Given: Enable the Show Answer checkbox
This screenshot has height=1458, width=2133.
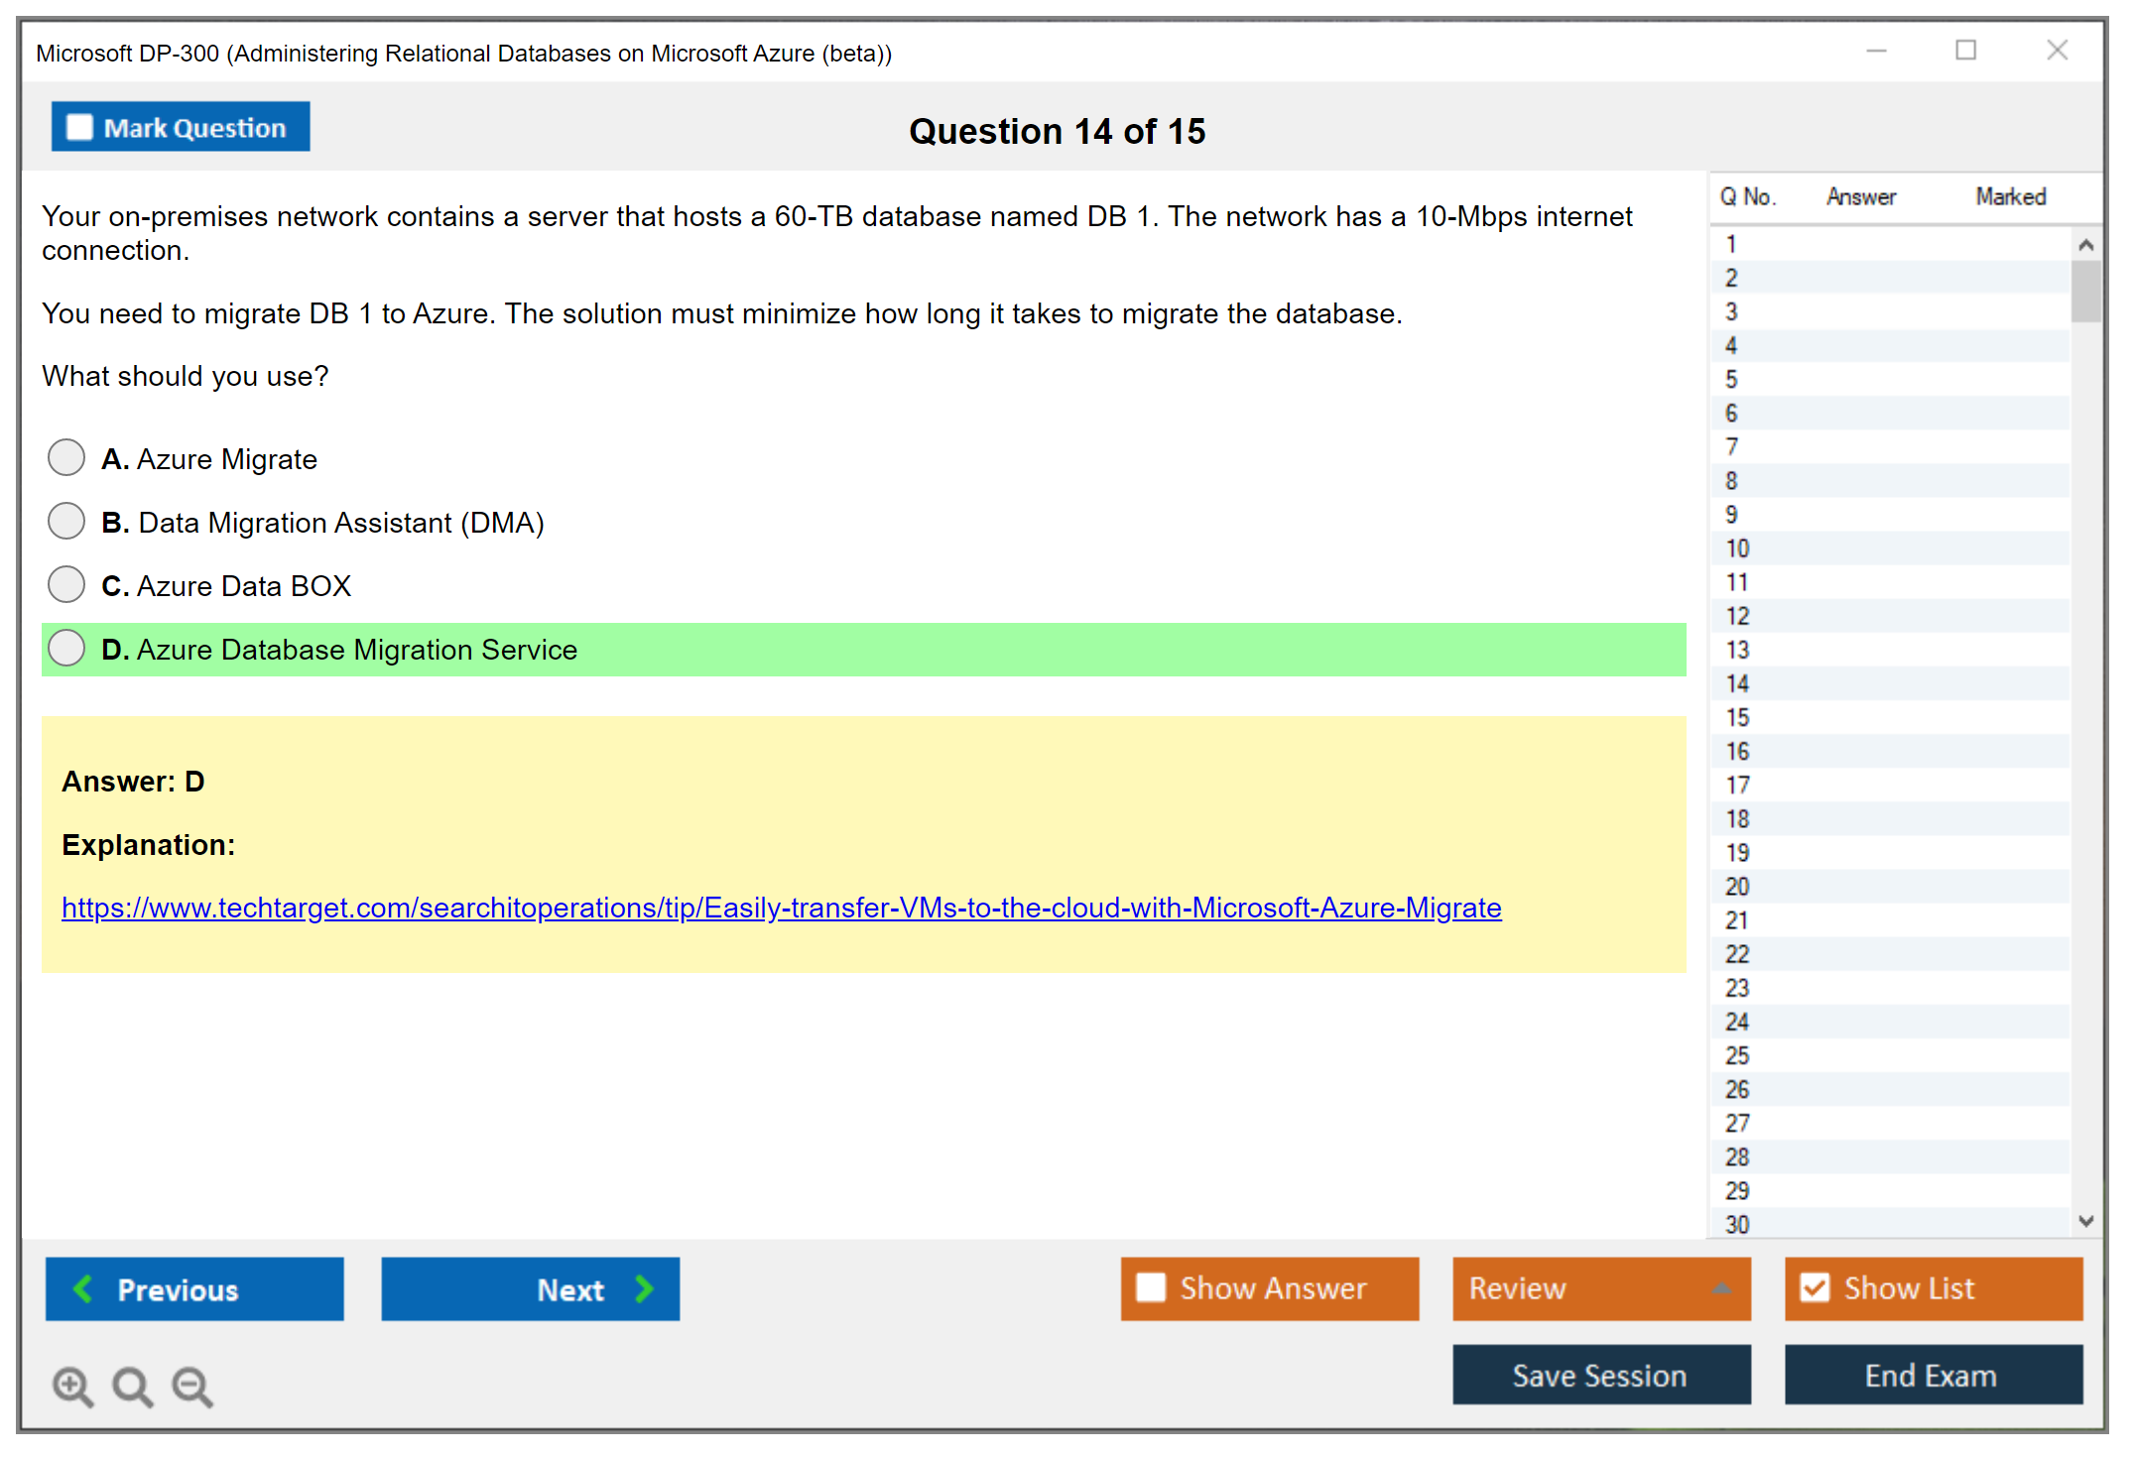Looking at the screenshot, I should click(1151, 1287).
